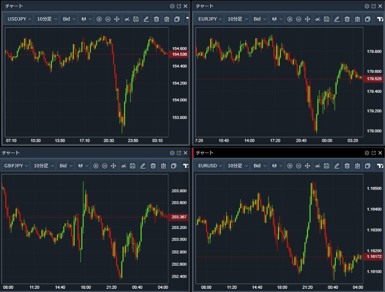Pop out the USDJPY chart panel
The width and height of the screenshot is (385, 292).
(x=179, y=6)
